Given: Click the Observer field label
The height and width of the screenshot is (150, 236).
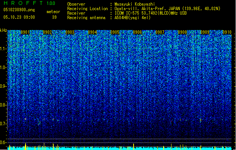Looking at the screenshot, I should 76,4.
